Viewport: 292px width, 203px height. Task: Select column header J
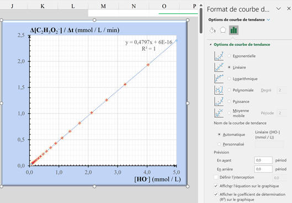click(12, 6)
